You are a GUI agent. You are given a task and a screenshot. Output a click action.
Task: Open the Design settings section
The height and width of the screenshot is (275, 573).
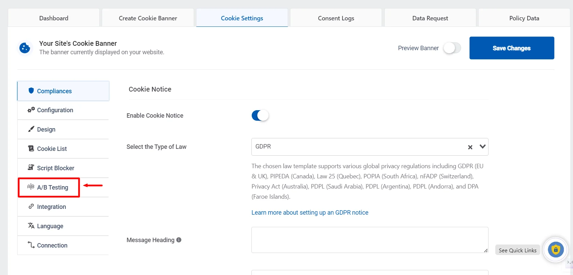coord(63,130)
